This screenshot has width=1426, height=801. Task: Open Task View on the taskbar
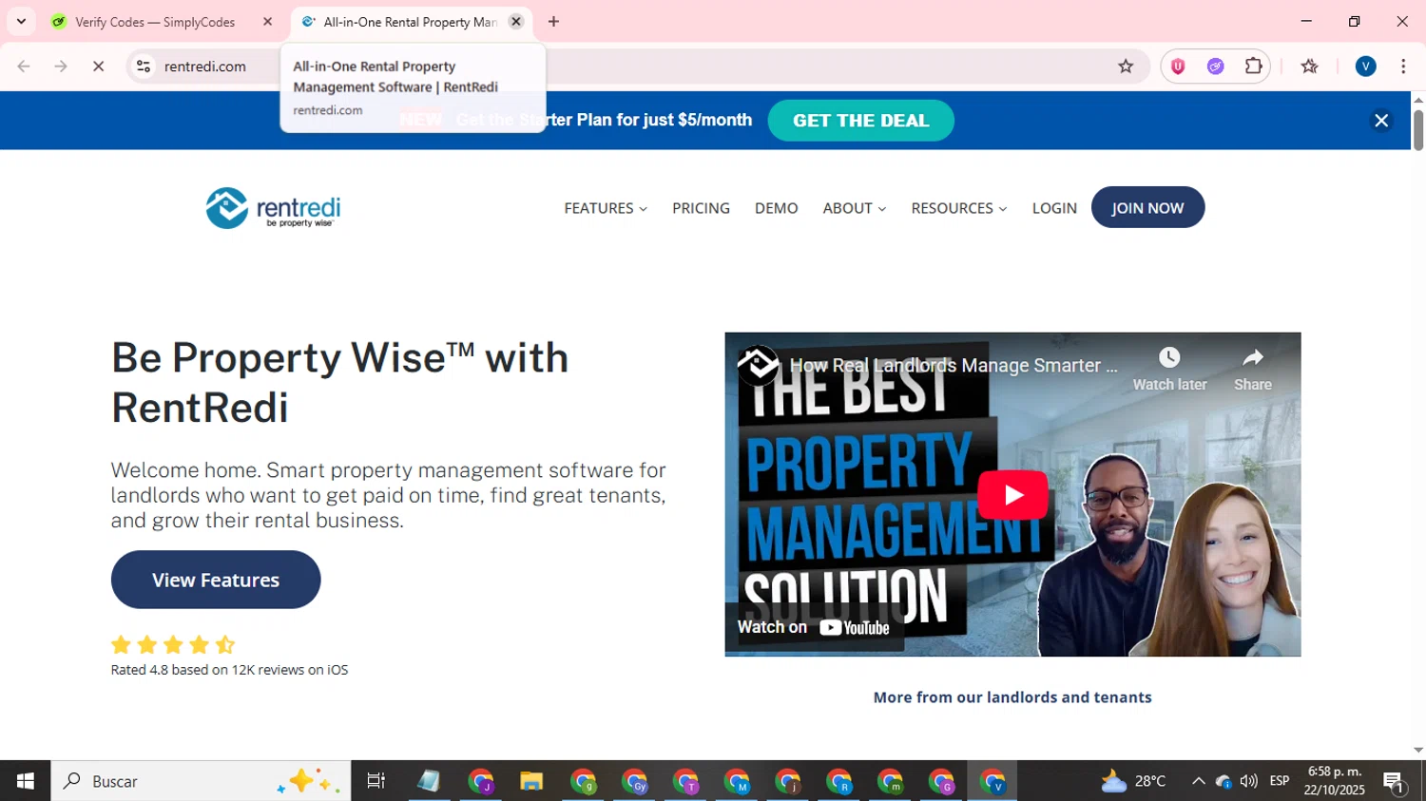(x=376, y=781)
